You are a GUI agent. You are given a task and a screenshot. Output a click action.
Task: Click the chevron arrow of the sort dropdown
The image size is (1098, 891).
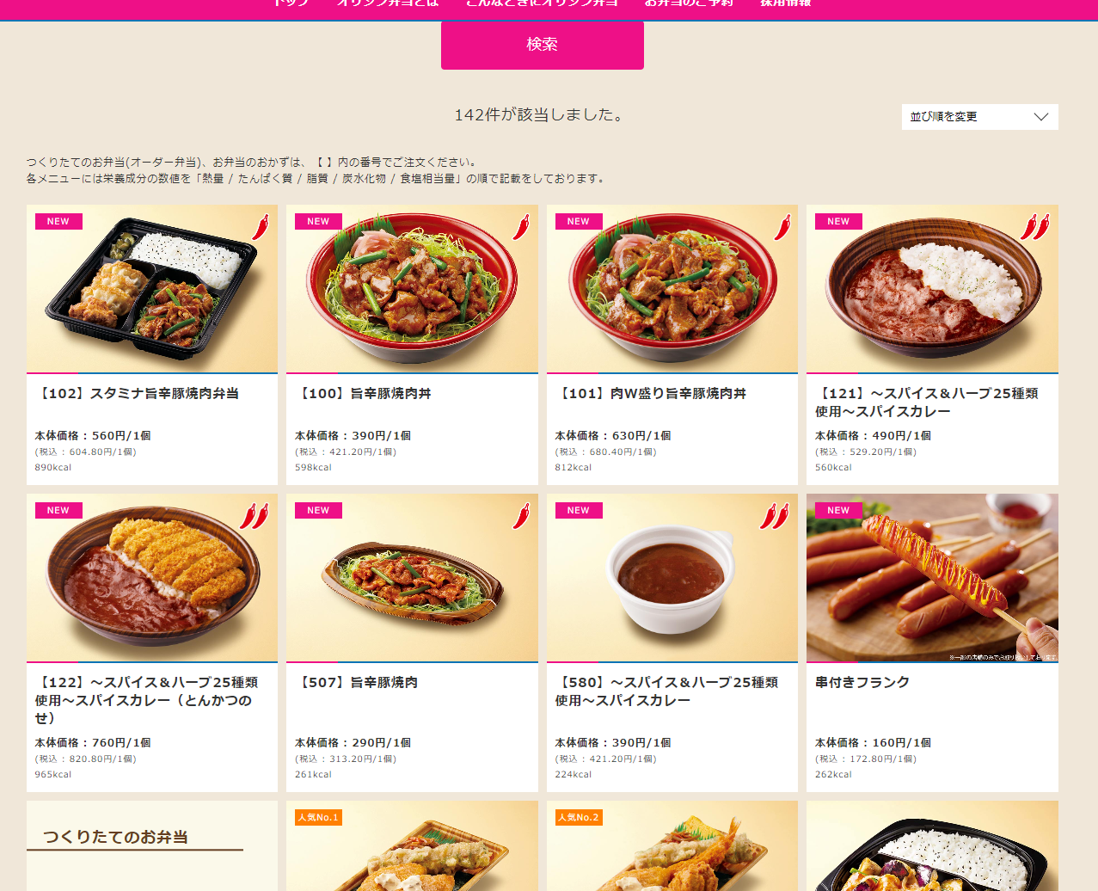tap(1041, 117)
